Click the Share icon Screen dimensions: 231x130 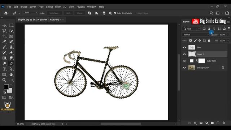coord(227,13)
